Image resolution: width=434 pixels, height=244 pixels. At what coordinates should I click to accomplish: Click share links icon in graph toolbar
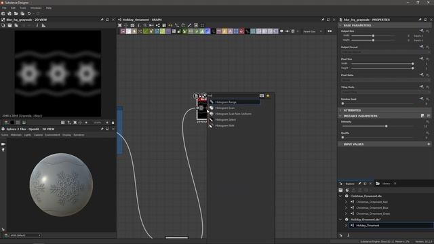point(158,26)
